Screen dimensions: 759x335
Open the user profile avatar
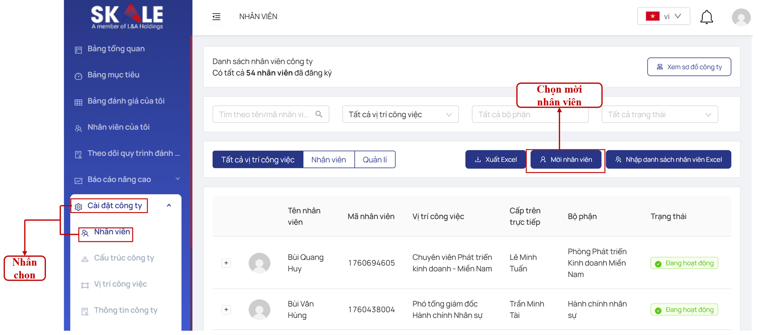[741, 17]
